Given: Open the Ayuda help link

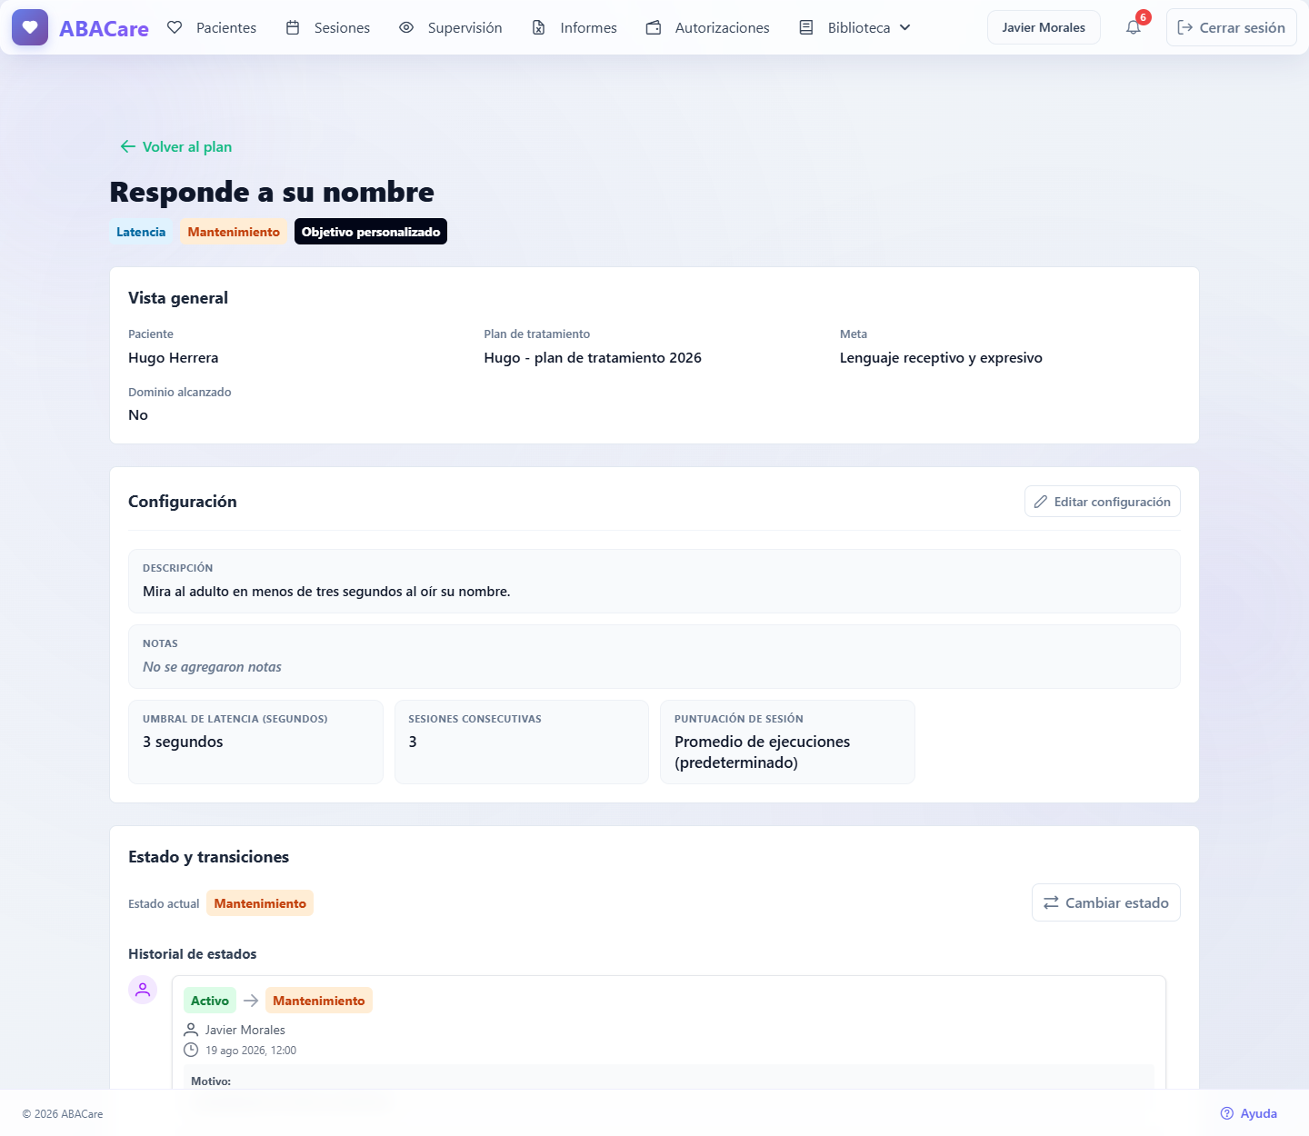Looking at the screenshot, I should (x=1249, y=1113).
